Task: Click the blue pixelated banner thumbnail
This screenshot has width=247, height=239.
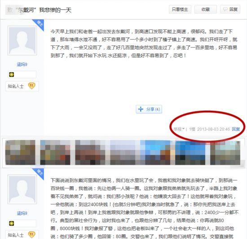Action: (190, 153)
